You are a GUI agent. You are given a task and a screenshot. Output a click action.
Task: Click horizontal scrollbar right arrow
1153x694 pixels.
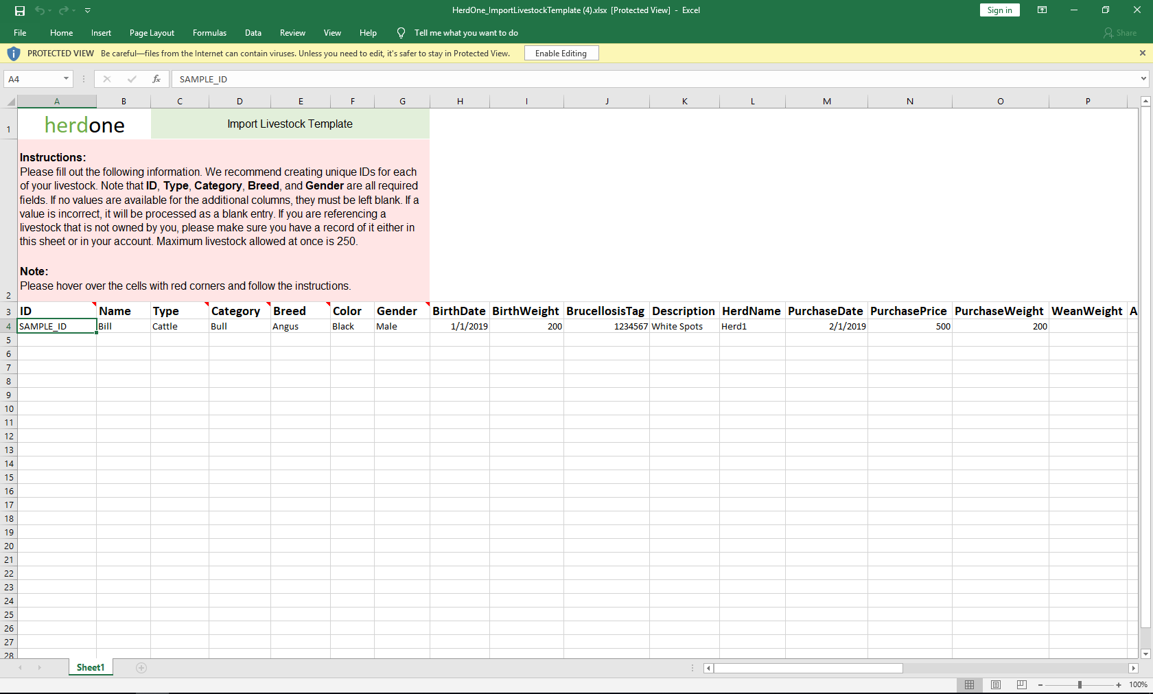pos(1133,668)
